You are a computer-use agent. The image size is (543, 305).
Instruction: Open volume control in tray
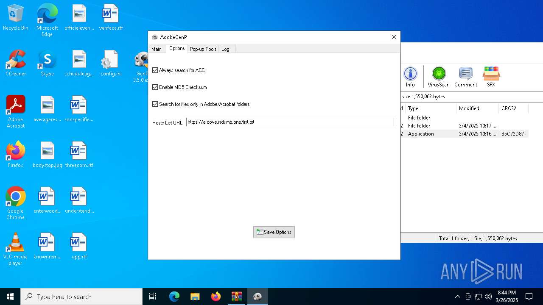[x=488, y=297]
